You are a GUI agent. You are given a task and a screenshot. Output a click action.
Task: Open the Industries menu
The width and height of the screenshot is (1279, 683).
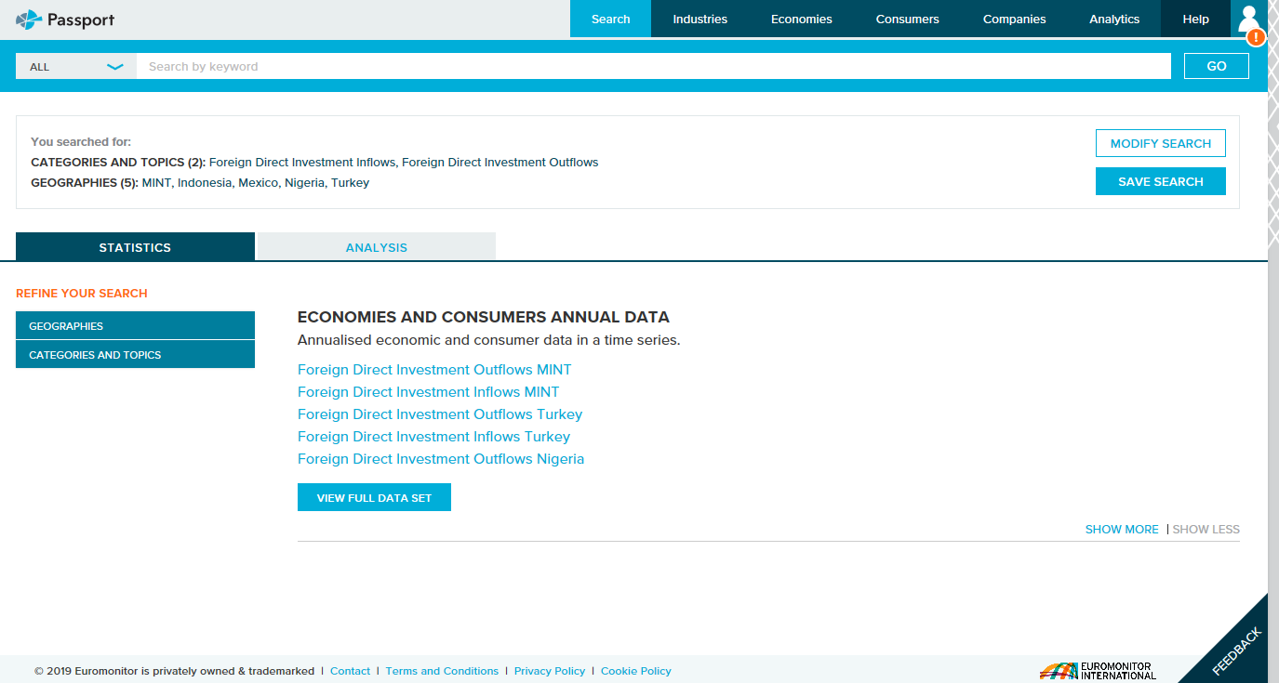click(699, 19)
